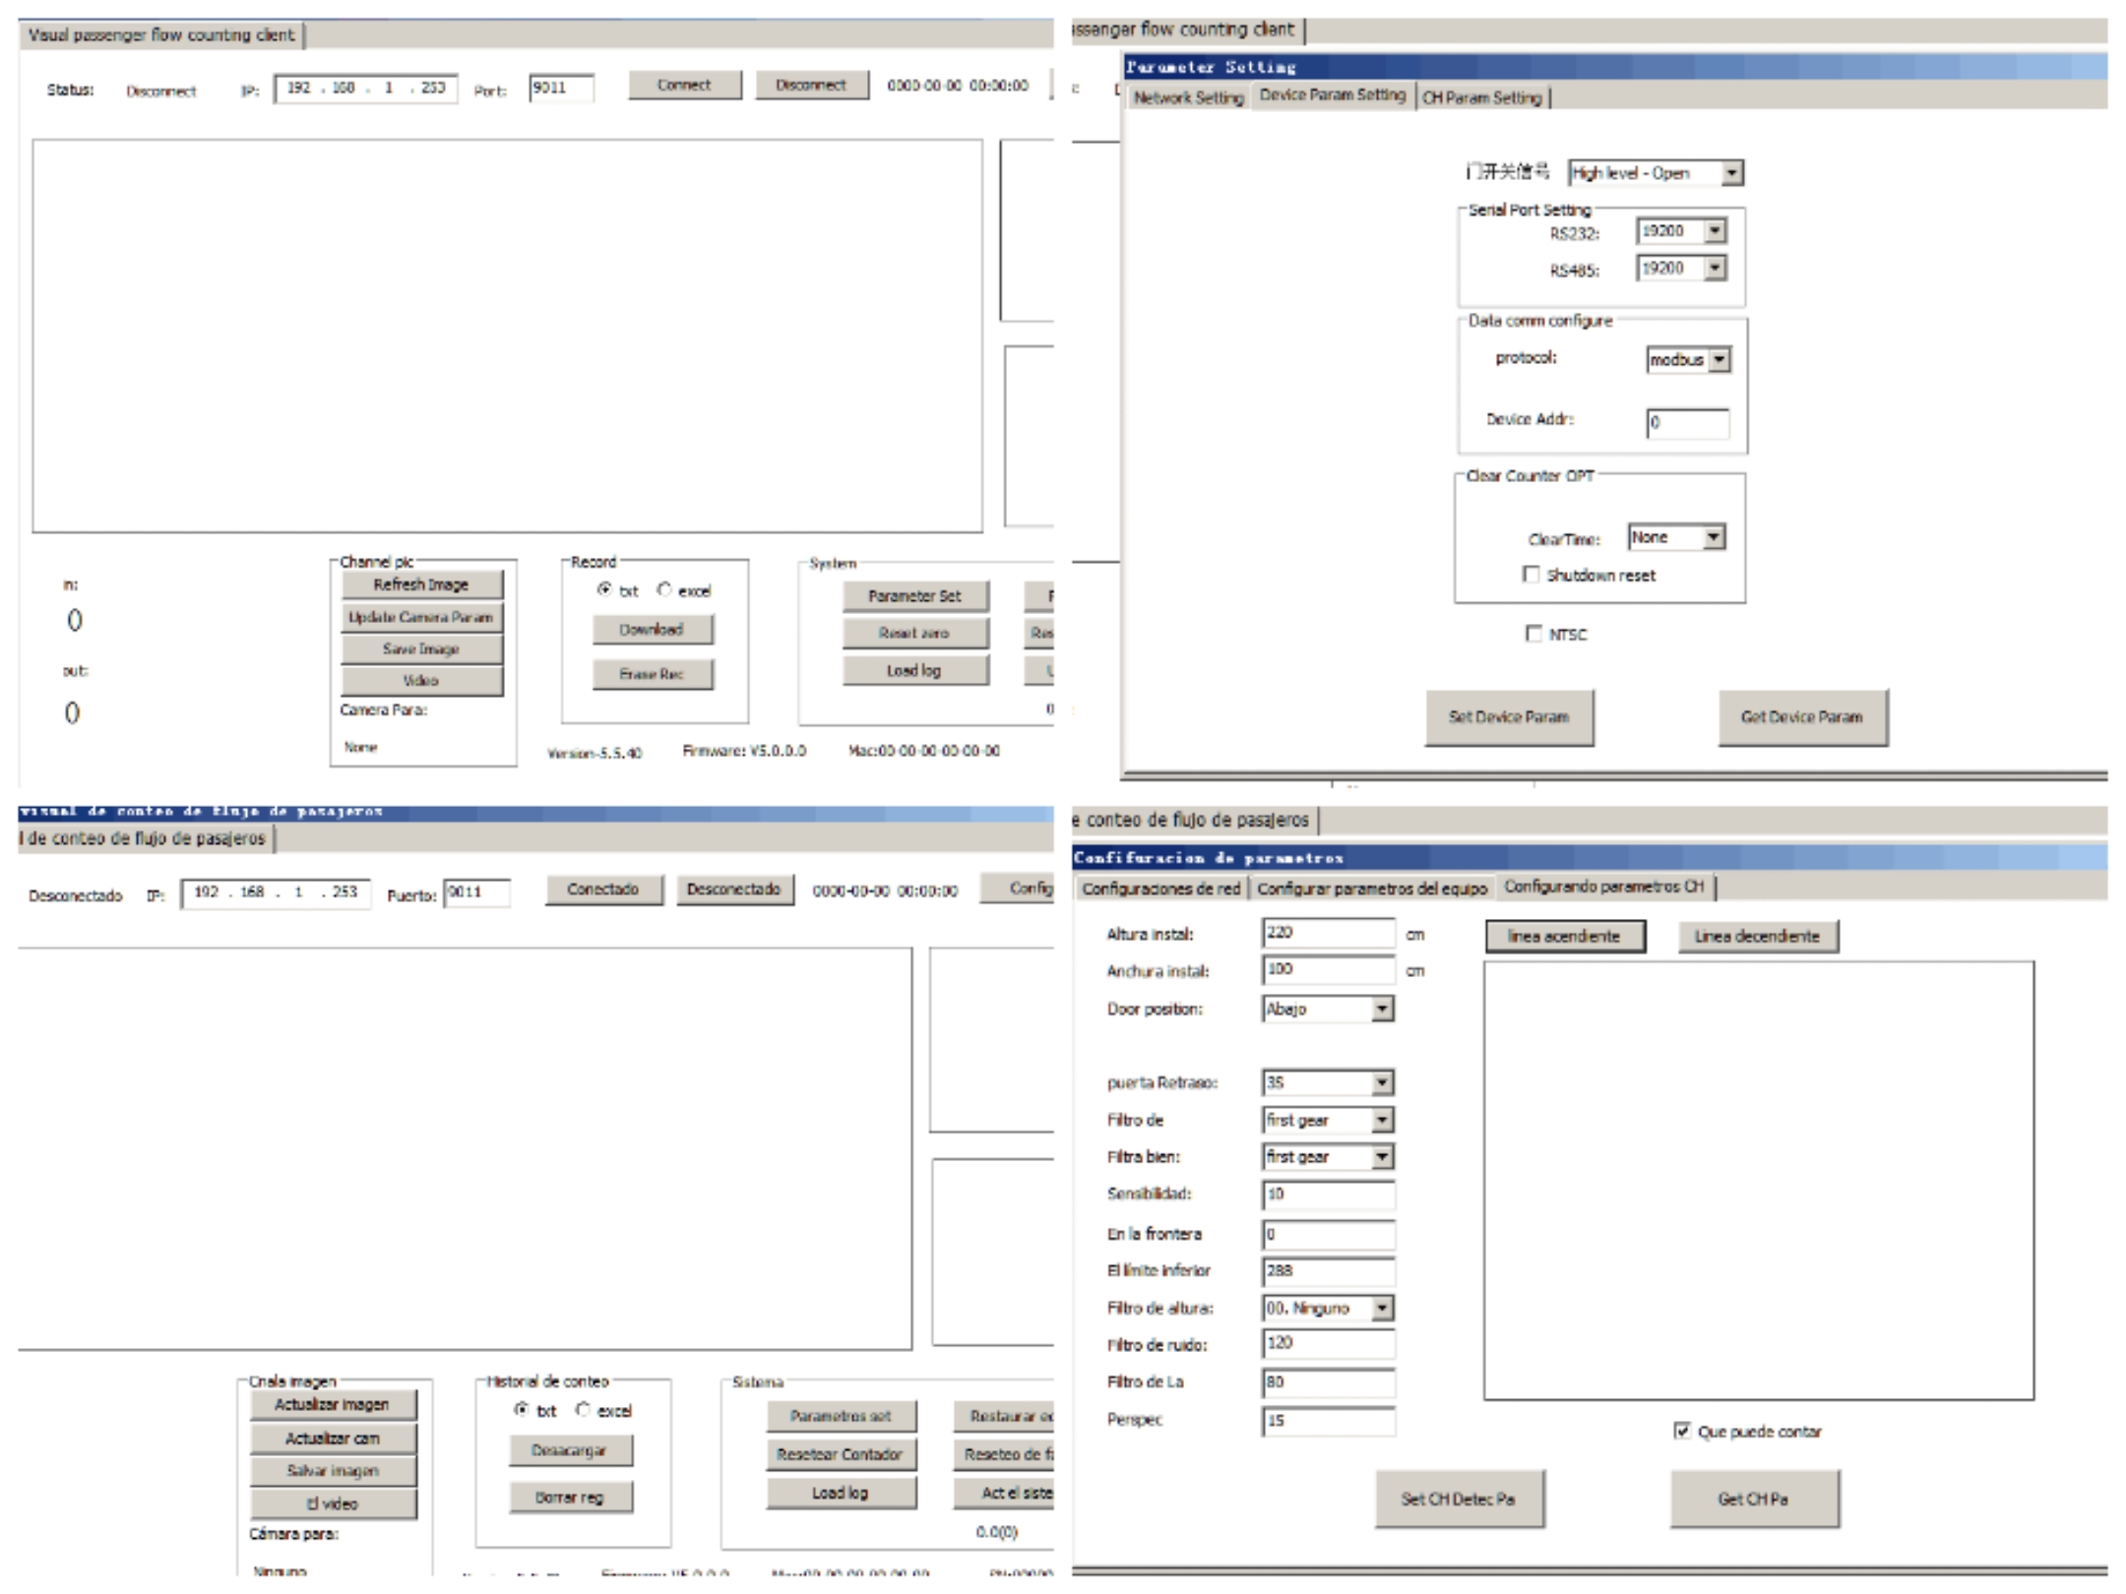
Task: Click Load log in Sistema group
Action: pos(841,1493)
